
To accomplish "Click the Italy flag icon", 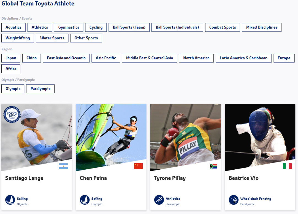I will click(x=287, y=166).
